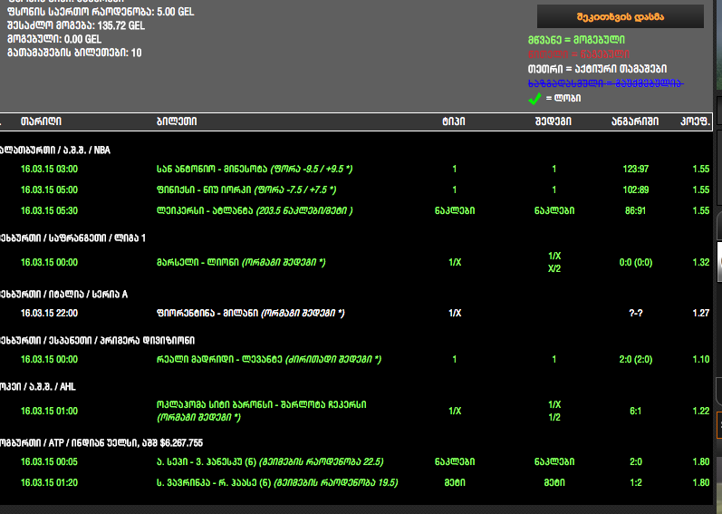The height and width of the screenshot is (514, 722).
Task: Click the date 16.03.15 03:00
Action: tap(49, 169)
